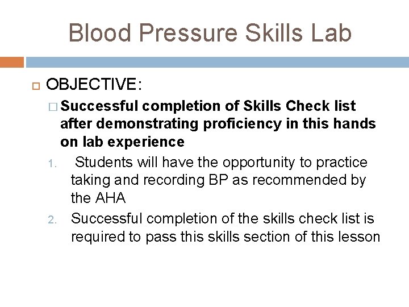Click the blue-gray horizontal divider bar
The image size is (409, 307).
[x=217, y=61]
